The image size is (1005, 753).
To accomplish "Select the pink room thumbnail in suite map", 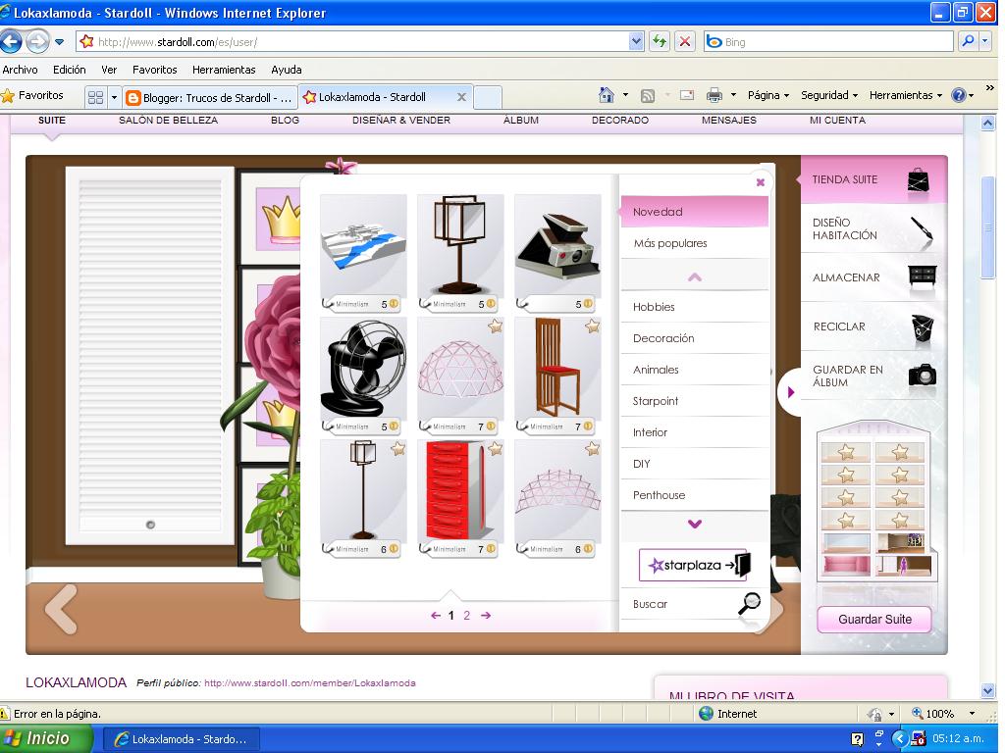I will [845, 566].
